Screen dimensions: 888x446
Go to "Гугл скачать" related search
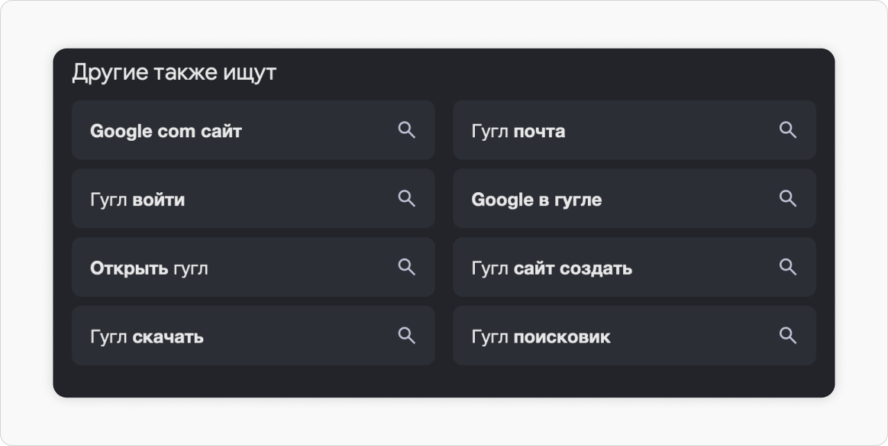click(253, 336)
